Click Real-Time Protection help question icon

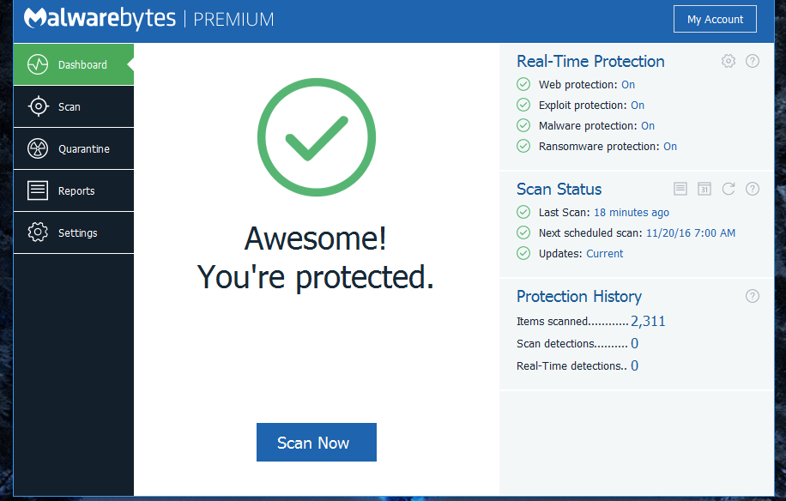(753, 61)
